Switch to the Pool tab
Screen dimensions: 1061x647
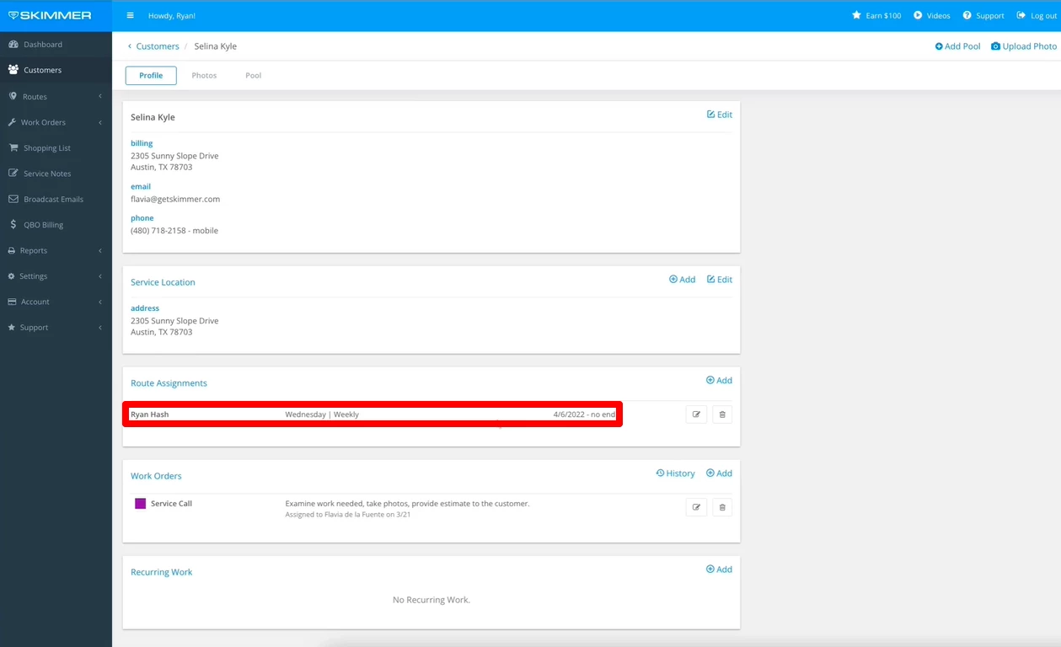(x=253, y=75)
